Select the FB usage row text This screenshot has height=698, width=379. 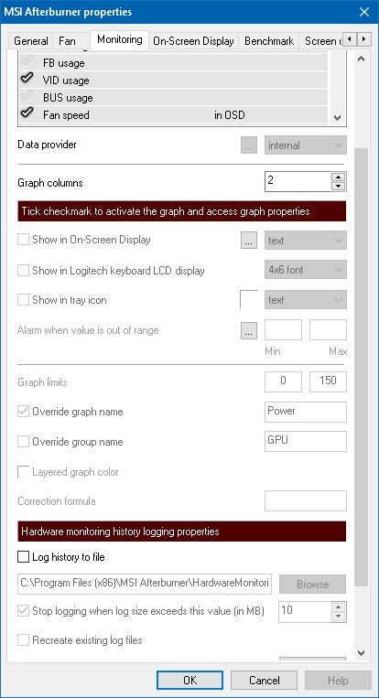(64, 63)
